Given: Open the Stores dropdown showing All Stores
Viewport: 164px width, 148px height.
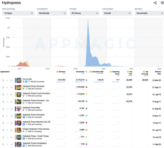Looking at the screenshot, I should click(x=85, y=13).
